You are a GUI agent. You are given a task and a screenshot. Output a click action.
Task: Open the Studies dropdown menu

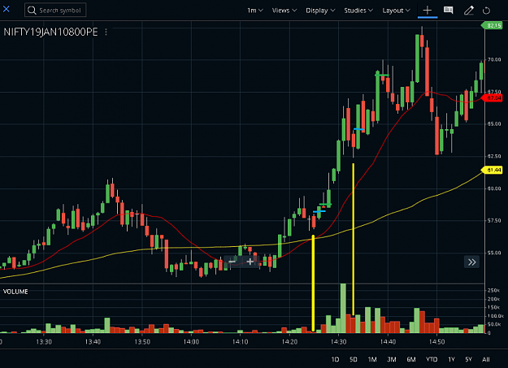(x=358, y=11)
